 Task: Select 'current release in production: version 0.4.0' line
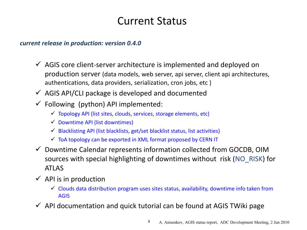coord(80,43)
